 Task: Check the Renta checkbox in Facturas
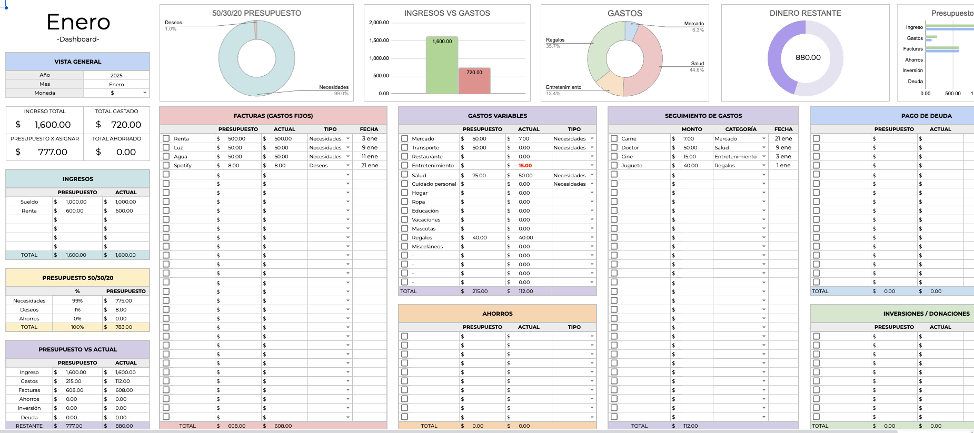click(166, 138)
